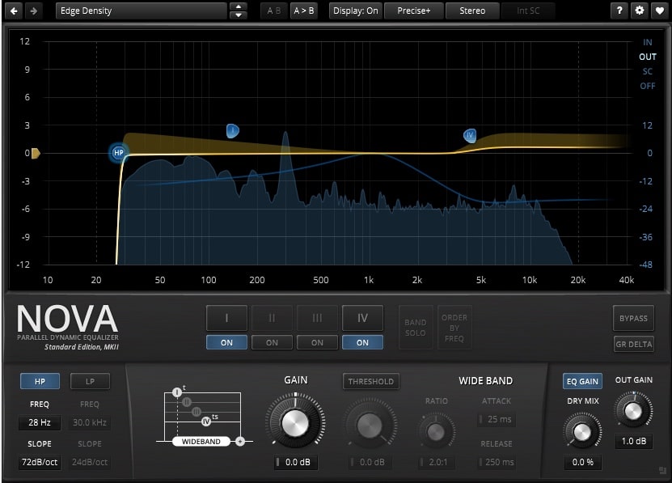This screenshot has width=672, height=483.
Task: Select the HP node on the EQ graph
Action: tap(118, 153)
